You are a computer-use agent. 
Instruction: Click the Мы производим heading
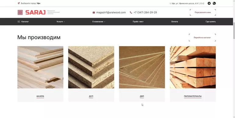[39, 37]
